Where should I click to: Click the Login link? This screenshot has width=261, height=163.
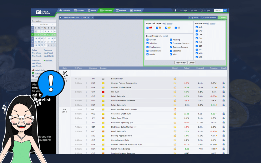[184, 10]
